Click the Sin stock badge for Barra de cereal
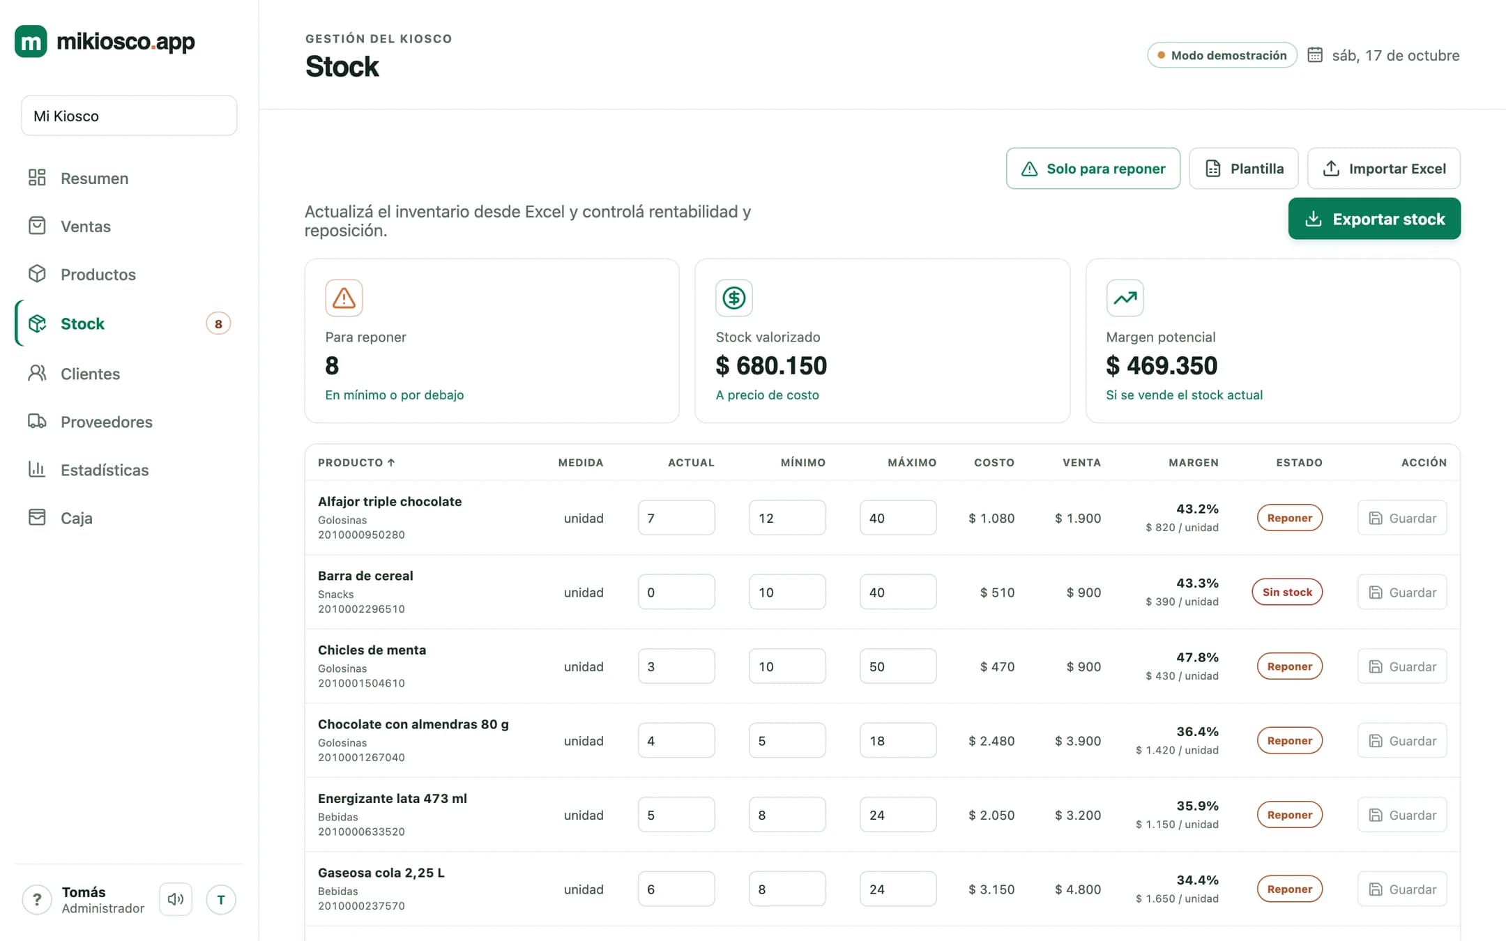1506x941 pixels. click(x=1287, y=592)
